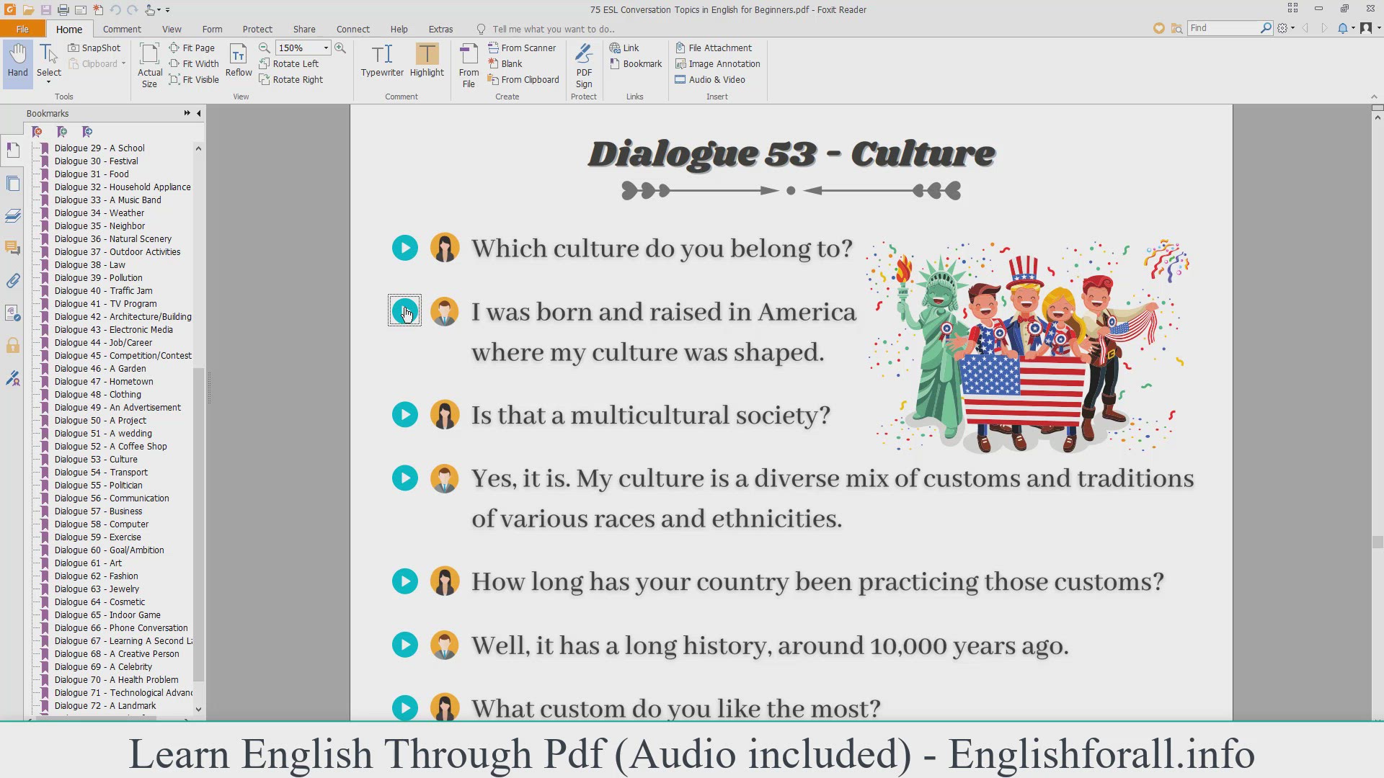Viewport: 1384px width, 778px height.
Task: Open the zoom percentage dropdown
Action: [326, 48]
